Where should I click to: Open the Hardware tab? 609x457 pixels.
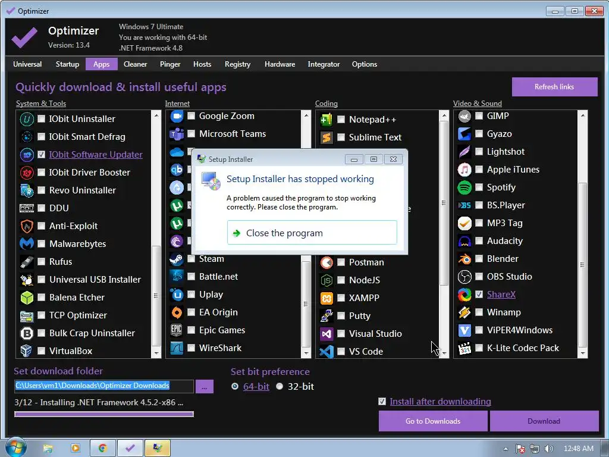[x=280, y=64]
